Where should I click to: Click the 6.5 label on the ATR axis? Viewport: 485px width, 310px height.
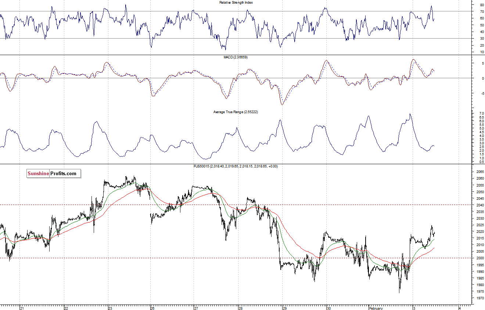[x=481, y=117]
